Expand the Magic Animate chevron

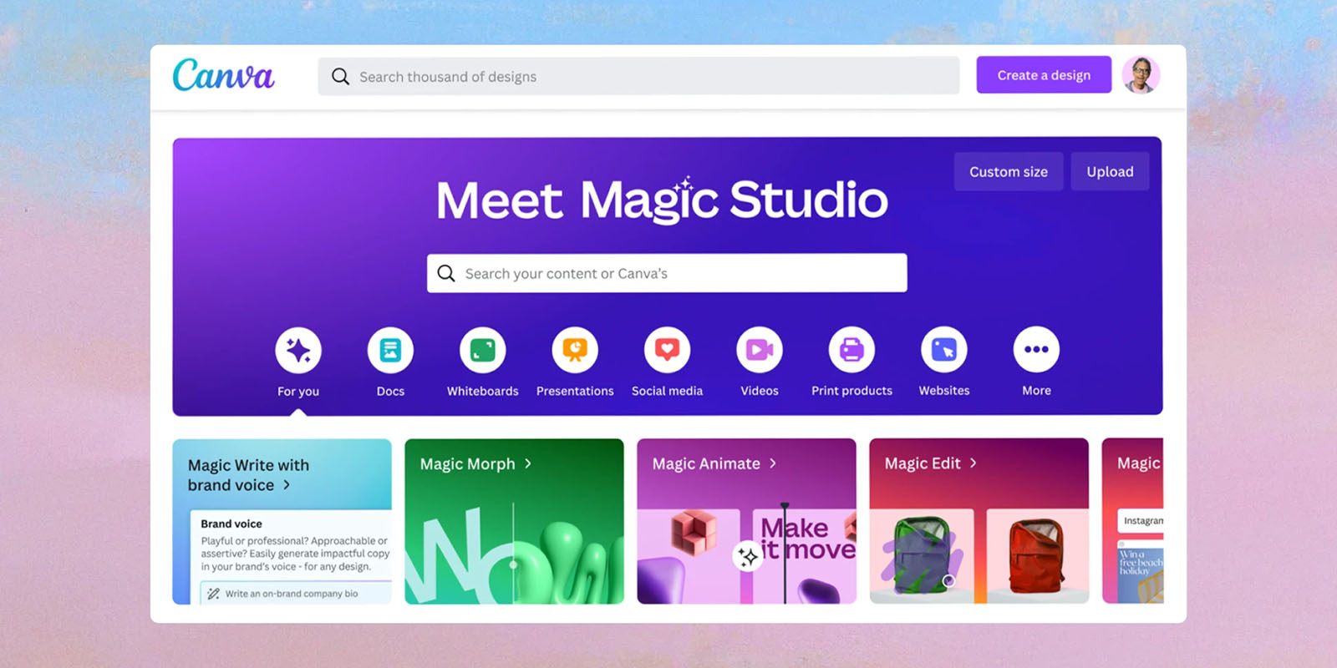click(x=773, y=463)
